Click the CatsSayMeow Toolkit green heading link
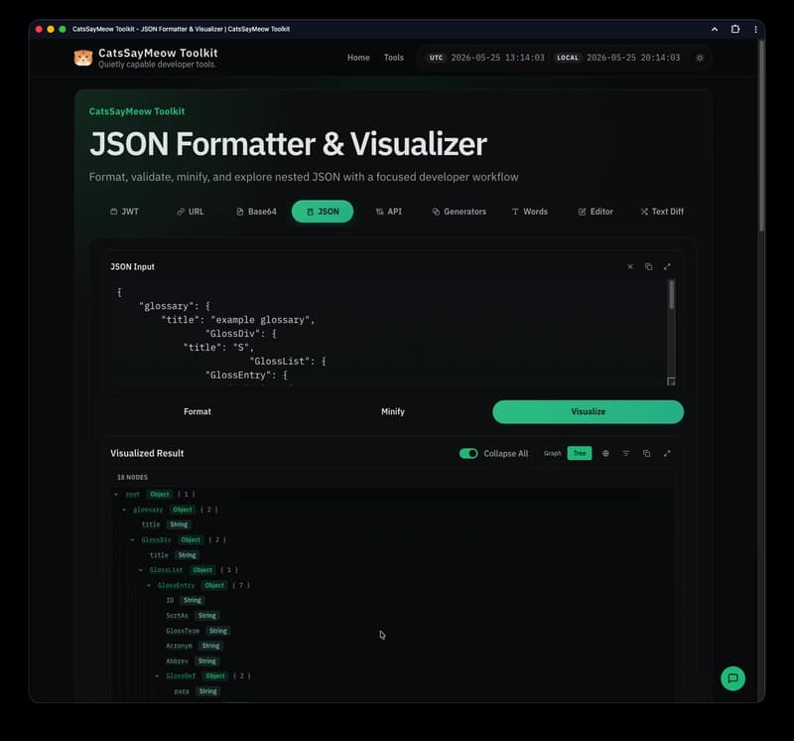This screenshot has height=741, width=794. 137,111
